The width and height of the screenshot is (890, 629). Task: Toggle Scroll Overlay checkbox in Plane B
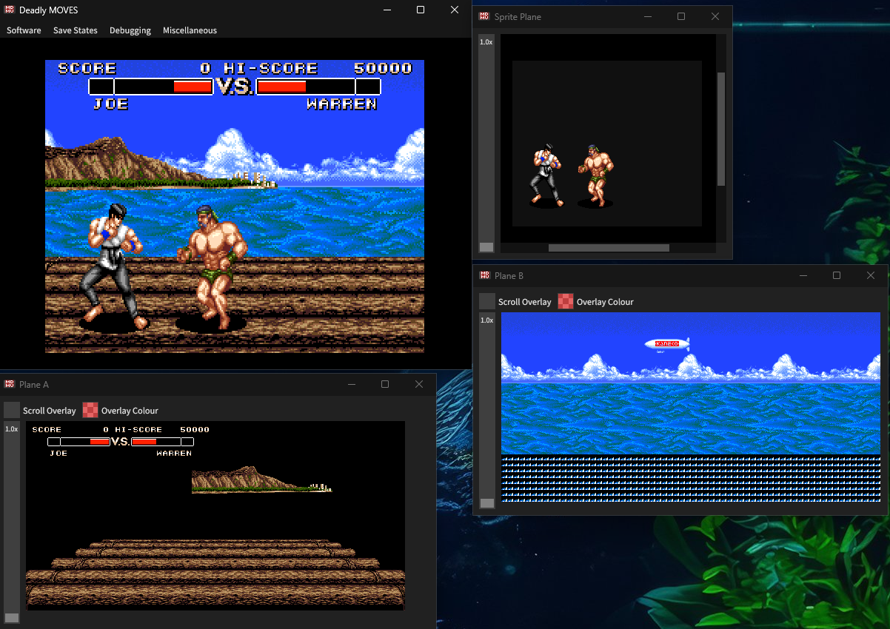487,301
